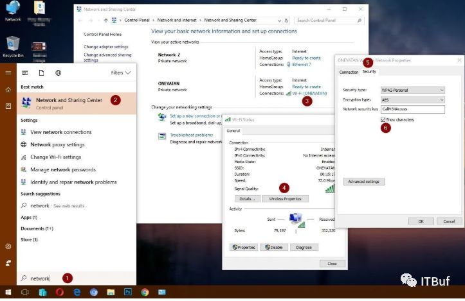
Task: Expand the Apps (1) results group
Action: coord(29,217)
